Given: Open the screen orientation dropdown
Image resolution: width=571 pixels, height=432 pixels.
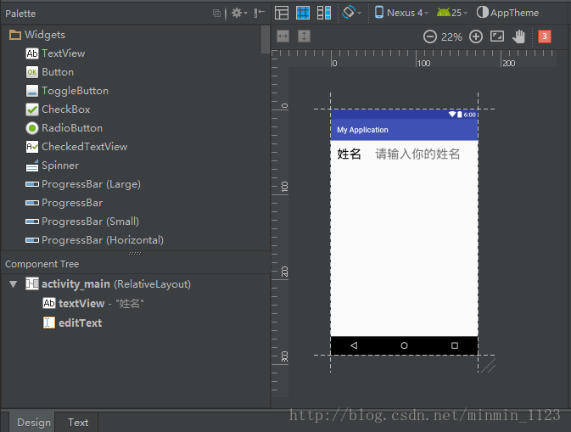Looking at the screenshot, I should point(351,13).
